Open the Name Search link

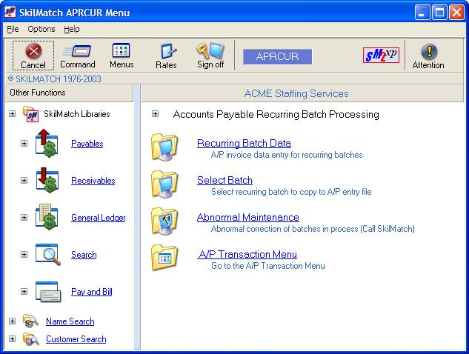pos(70,321)
